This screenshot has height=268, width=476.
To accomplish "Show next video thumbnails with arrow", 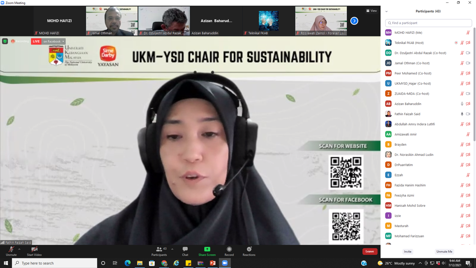I will tap(354, 21).
